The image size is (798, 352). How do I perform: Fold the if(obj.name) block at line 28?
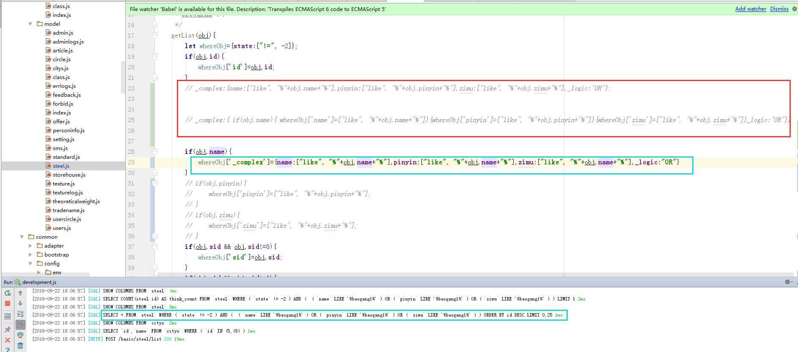click(154, 152)
